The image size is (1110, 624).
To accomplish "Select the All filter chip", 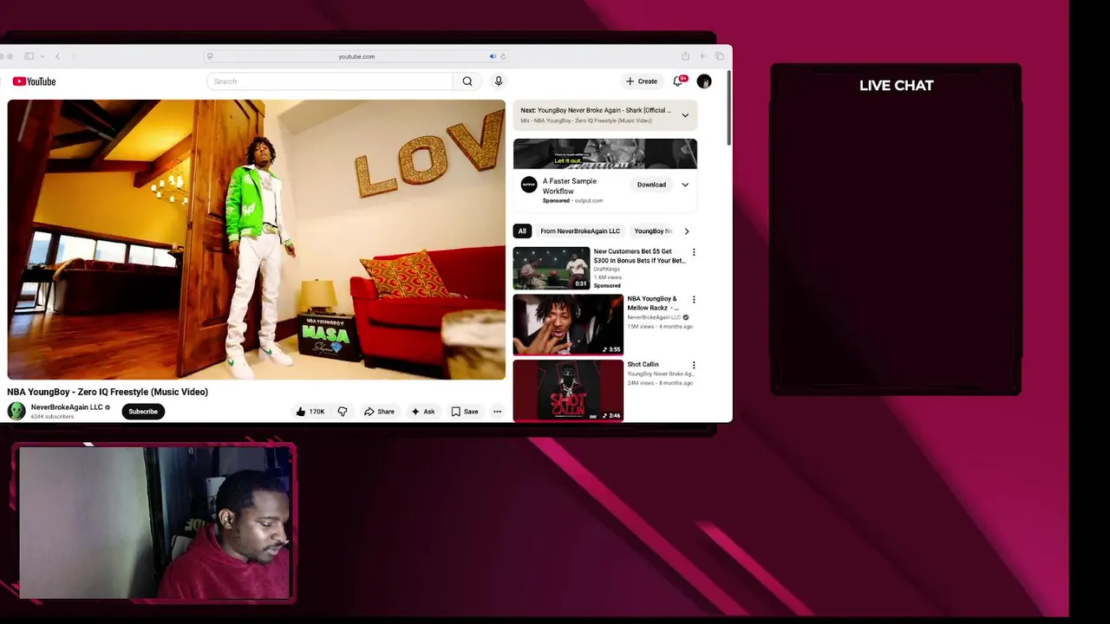I will (x=522, y=231).
